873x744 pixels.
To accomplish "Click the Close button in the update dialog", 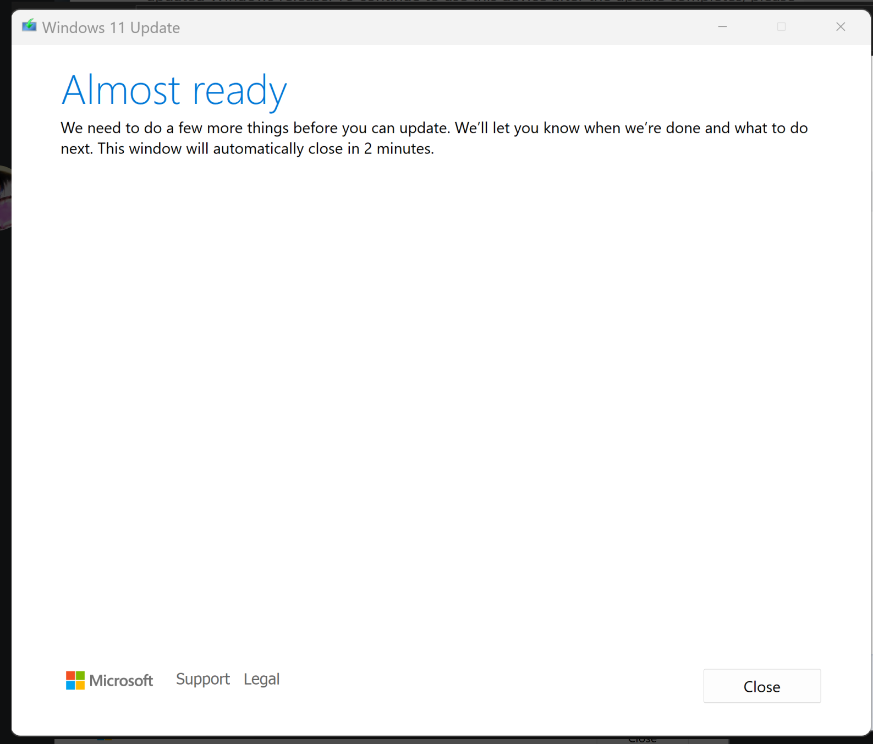I will 762,686.
